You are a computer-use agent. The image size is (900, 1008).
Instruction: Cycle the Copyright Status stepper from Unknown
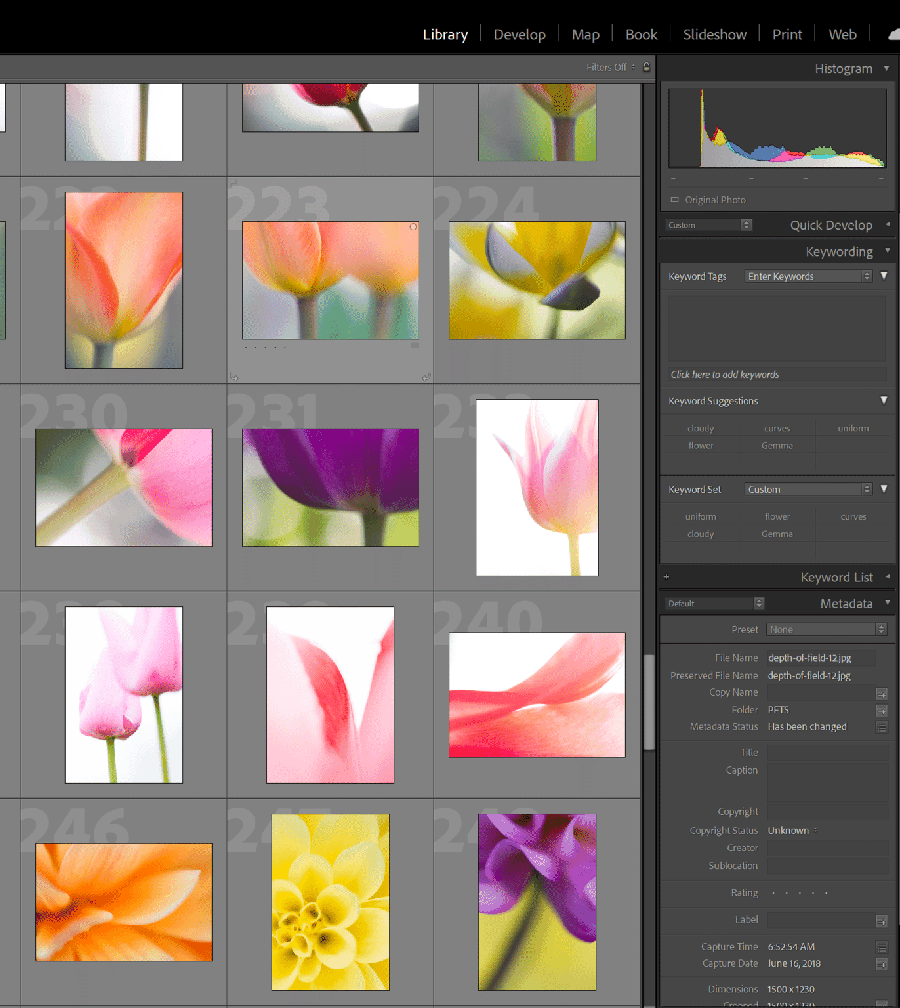815,830
